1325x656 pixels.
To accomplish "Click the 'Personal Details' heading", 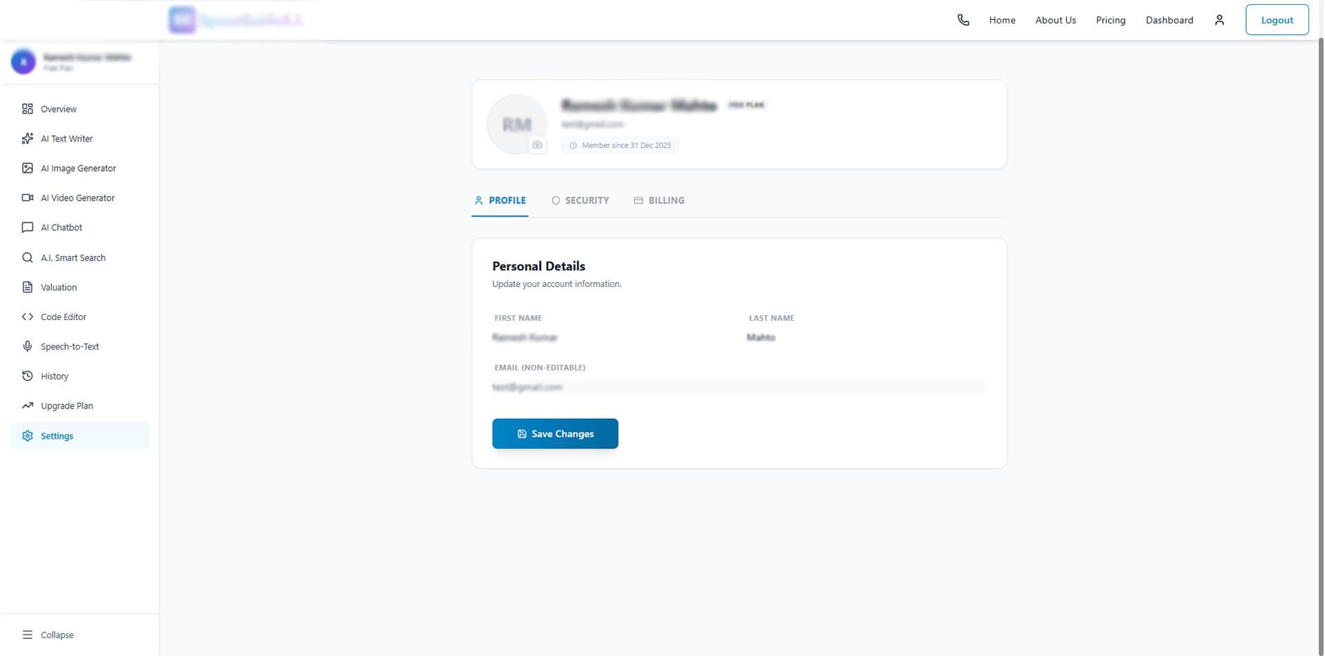I will (538, 266).
